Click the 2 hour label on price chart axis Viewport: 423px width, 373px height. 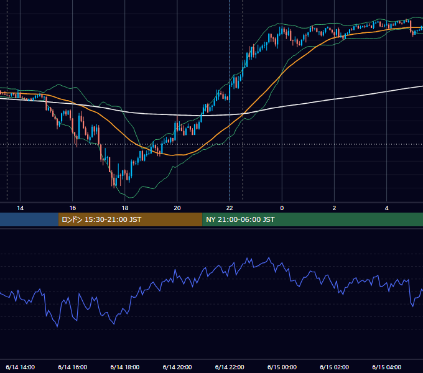pyautogui.click(x=334, y=208)
